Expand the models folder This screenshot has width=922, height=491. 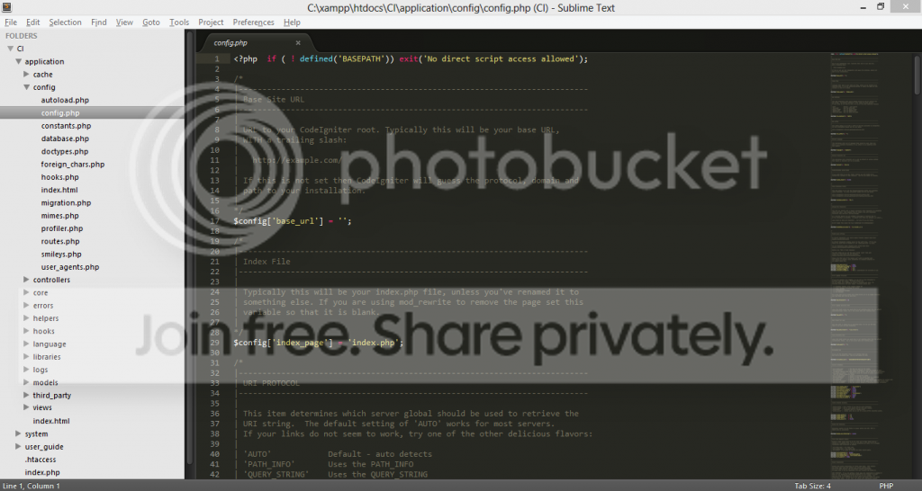tap(26, 382)
